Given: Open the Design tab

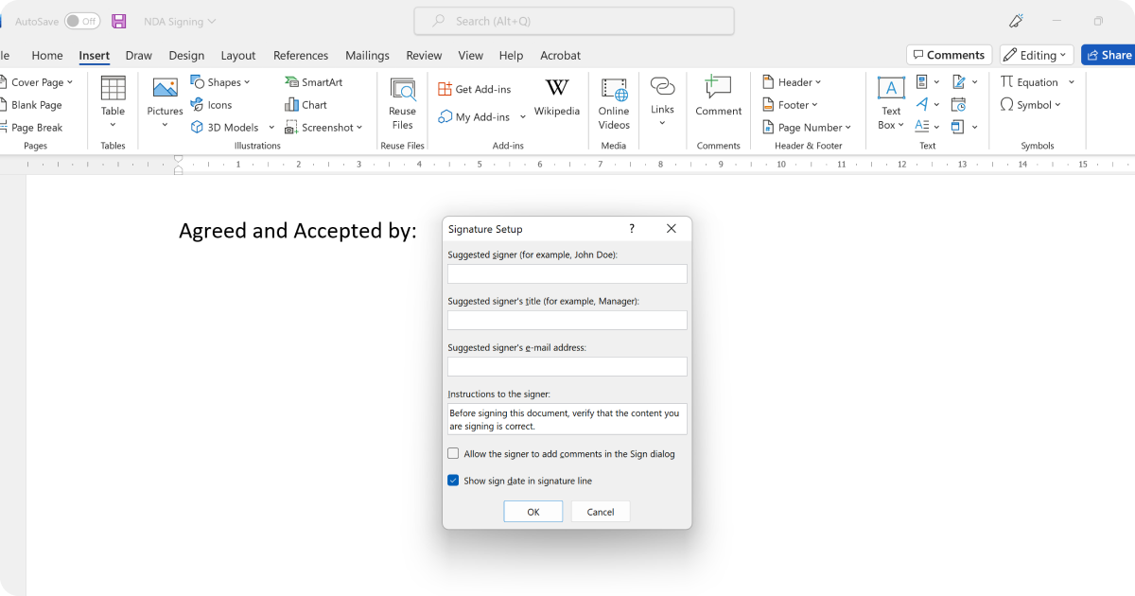Looking at the screenshot, I should [186, 56].
